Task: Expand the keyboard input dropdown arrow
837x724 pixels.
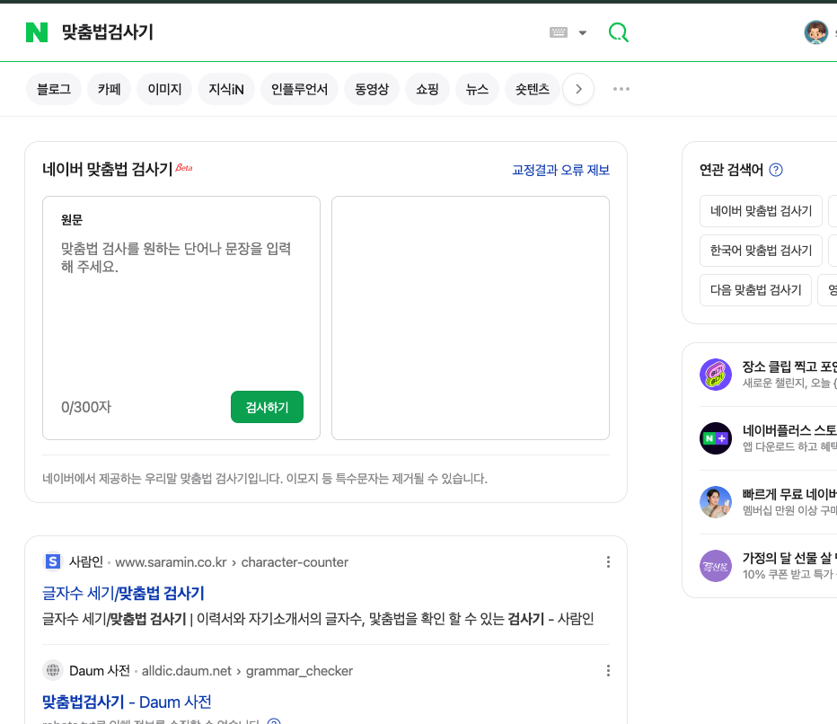Action: coord(582,33)
